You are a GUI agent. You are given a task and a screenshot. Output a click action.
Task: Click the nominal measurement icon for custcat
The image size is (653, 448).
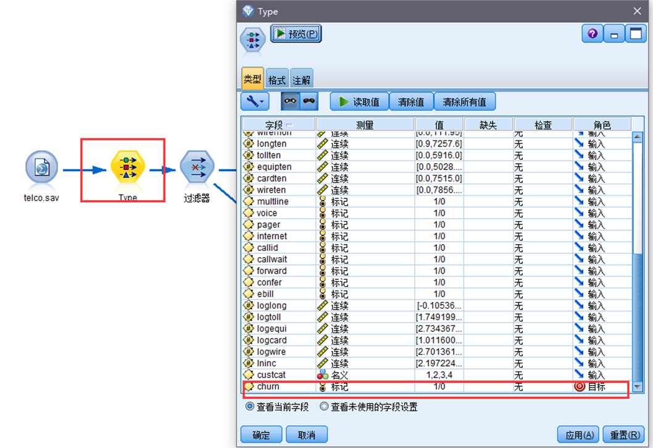(322, 374)
